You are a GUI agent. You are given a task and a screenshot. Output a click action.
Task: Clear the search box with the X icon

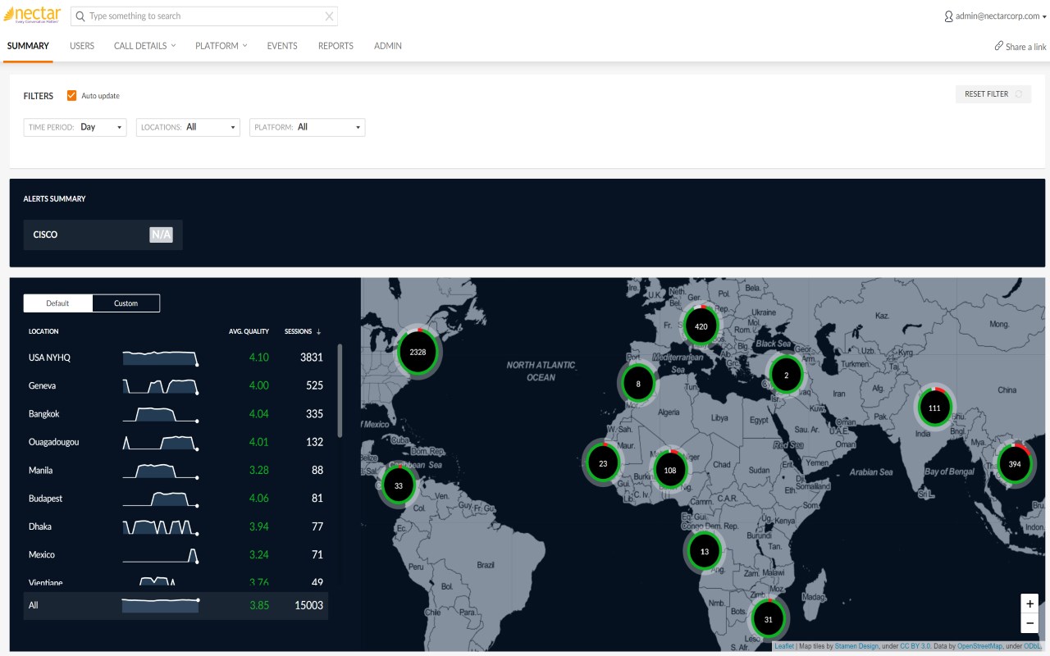pos(329,16)
